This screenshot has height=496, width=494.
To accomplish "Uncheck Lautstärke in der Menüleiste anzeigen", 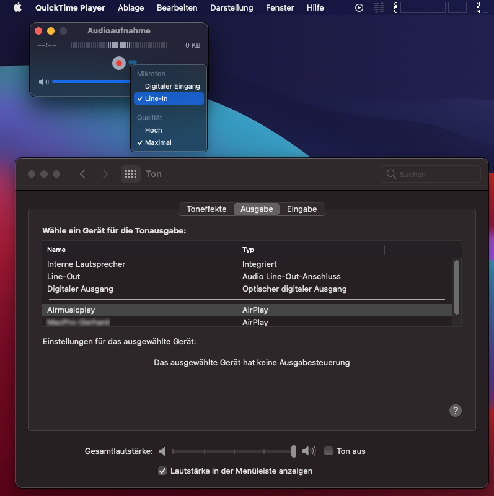I will click(162, 471).
